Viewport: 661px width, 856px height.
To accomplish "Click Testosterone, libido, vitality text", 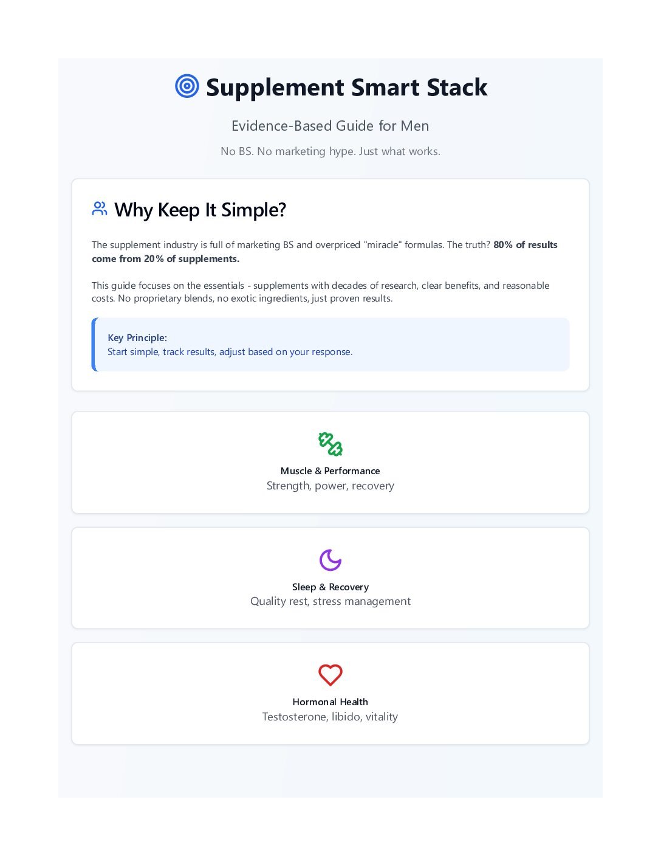I will point(330,717).
